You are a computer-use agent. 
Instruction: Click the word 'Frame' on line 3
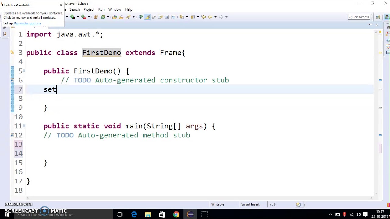click(171, 53)
